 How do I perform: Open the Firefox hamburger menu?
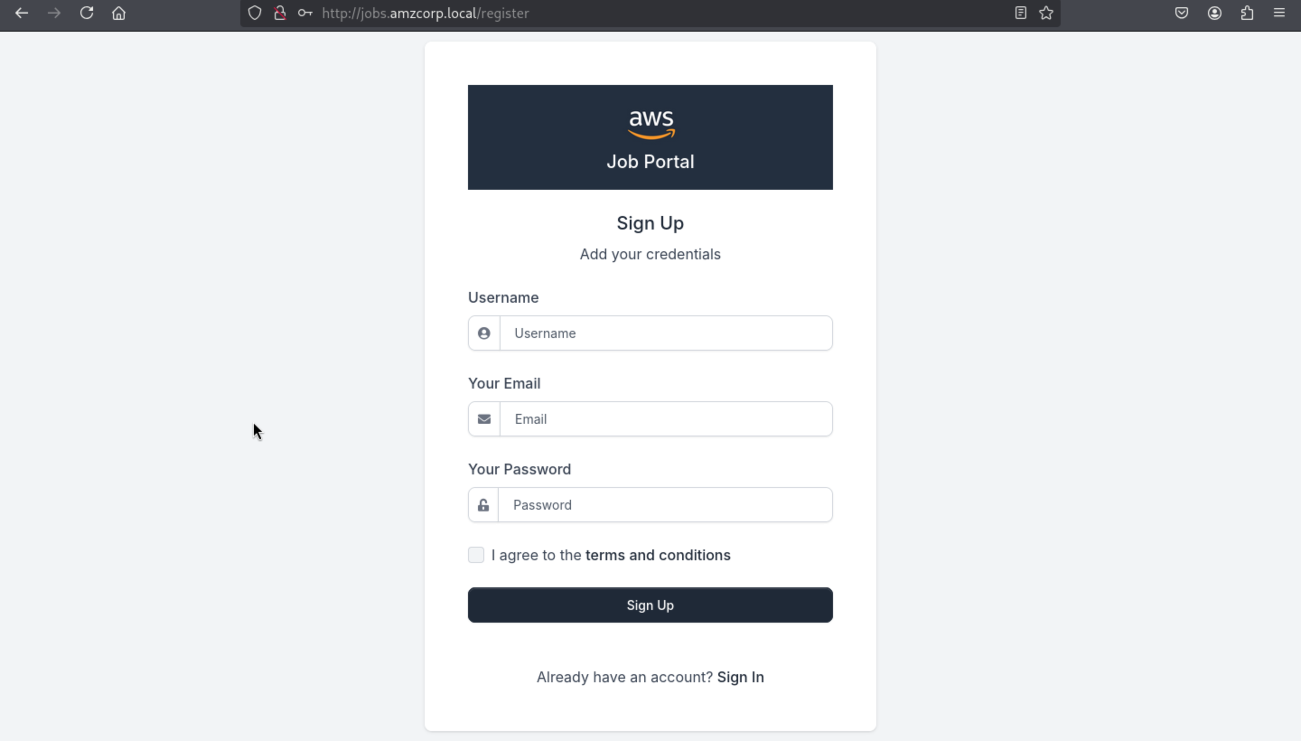[1279, 13]
